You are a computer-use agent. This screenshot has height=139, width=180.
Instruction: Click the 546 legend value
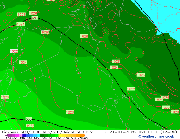[x=51, y=138]
